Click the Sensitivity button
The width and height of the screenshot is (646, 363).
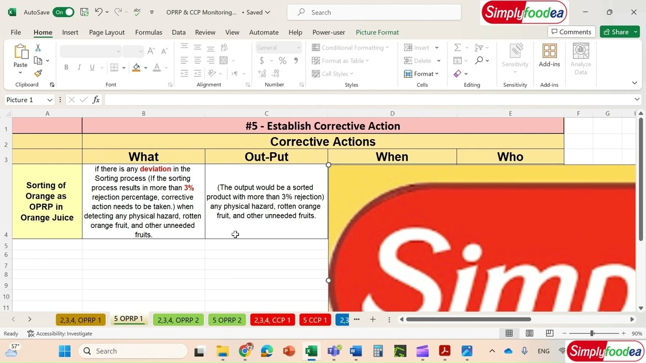point(515,58)
